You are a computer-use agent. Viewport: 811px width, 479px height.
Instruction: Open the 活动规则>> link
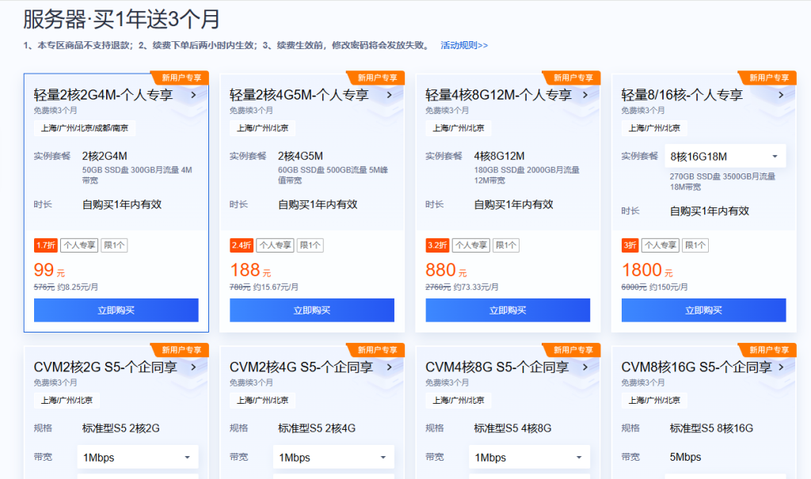tap(464, 45)
